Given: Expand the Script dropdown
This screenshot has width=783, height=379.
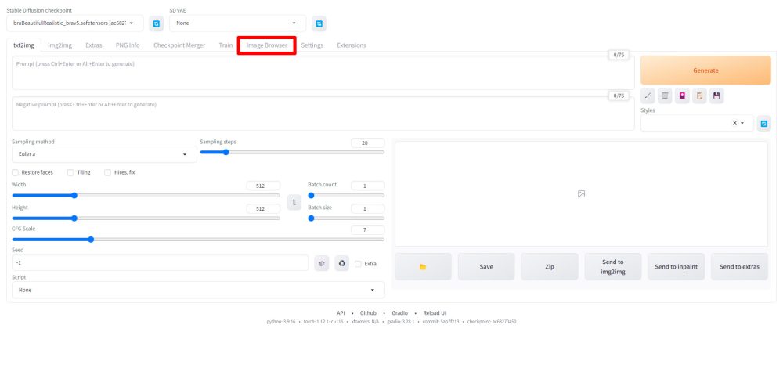Looking at the screenshot, I should 198,290.
